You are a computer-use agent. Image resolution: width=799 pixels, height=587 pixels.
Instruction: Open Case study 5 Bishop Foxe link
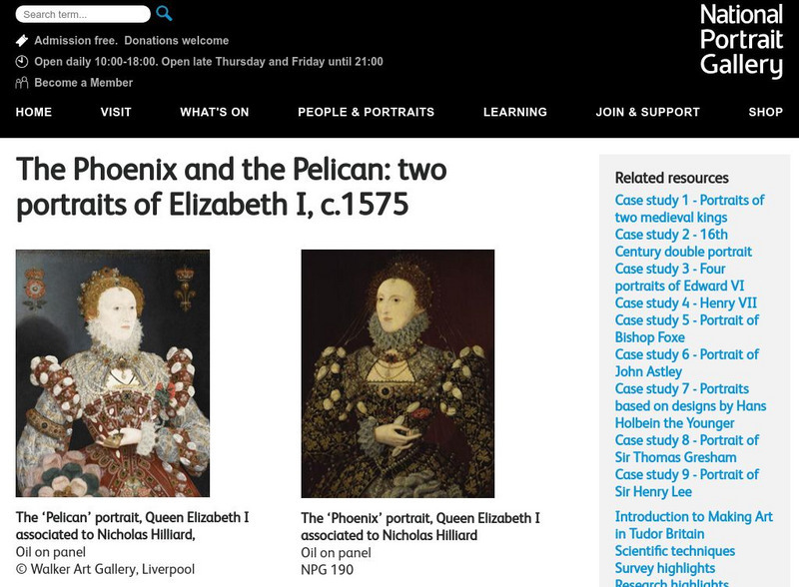(687, 328)
